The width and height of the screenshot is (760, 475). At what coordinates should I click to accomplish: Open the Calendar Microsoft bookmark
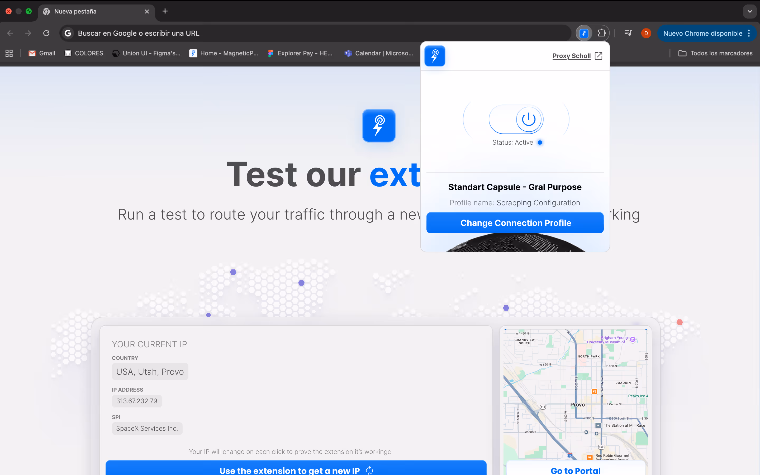tap(379, 53)
